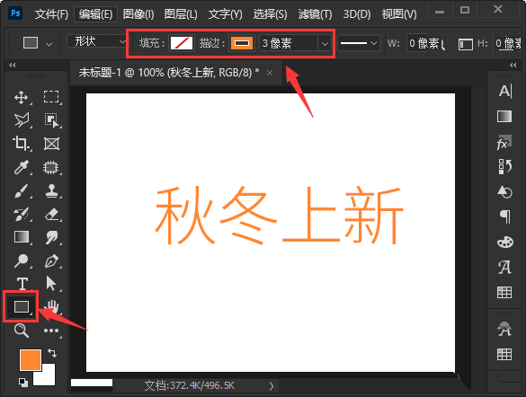Swap foreground and background colors

point(52,352)
